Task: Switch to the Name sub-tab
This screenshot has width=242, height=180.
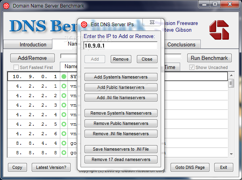Action: pyautogui.click(x=69, y=67)
